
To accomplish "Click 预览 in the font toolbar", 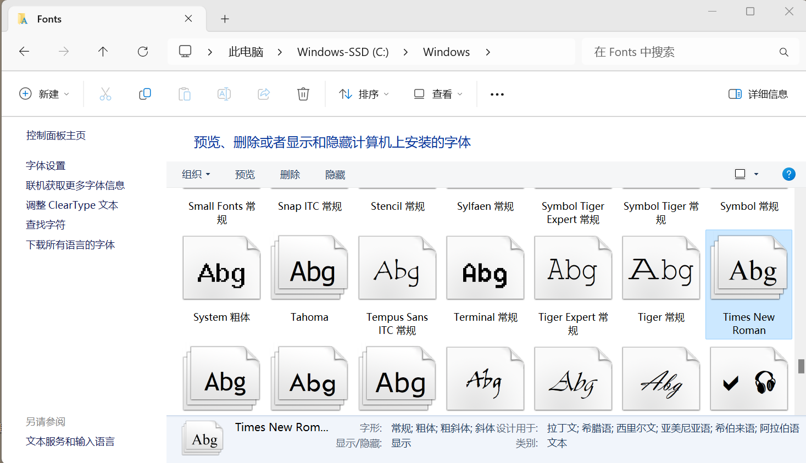I will coord(245,175).
